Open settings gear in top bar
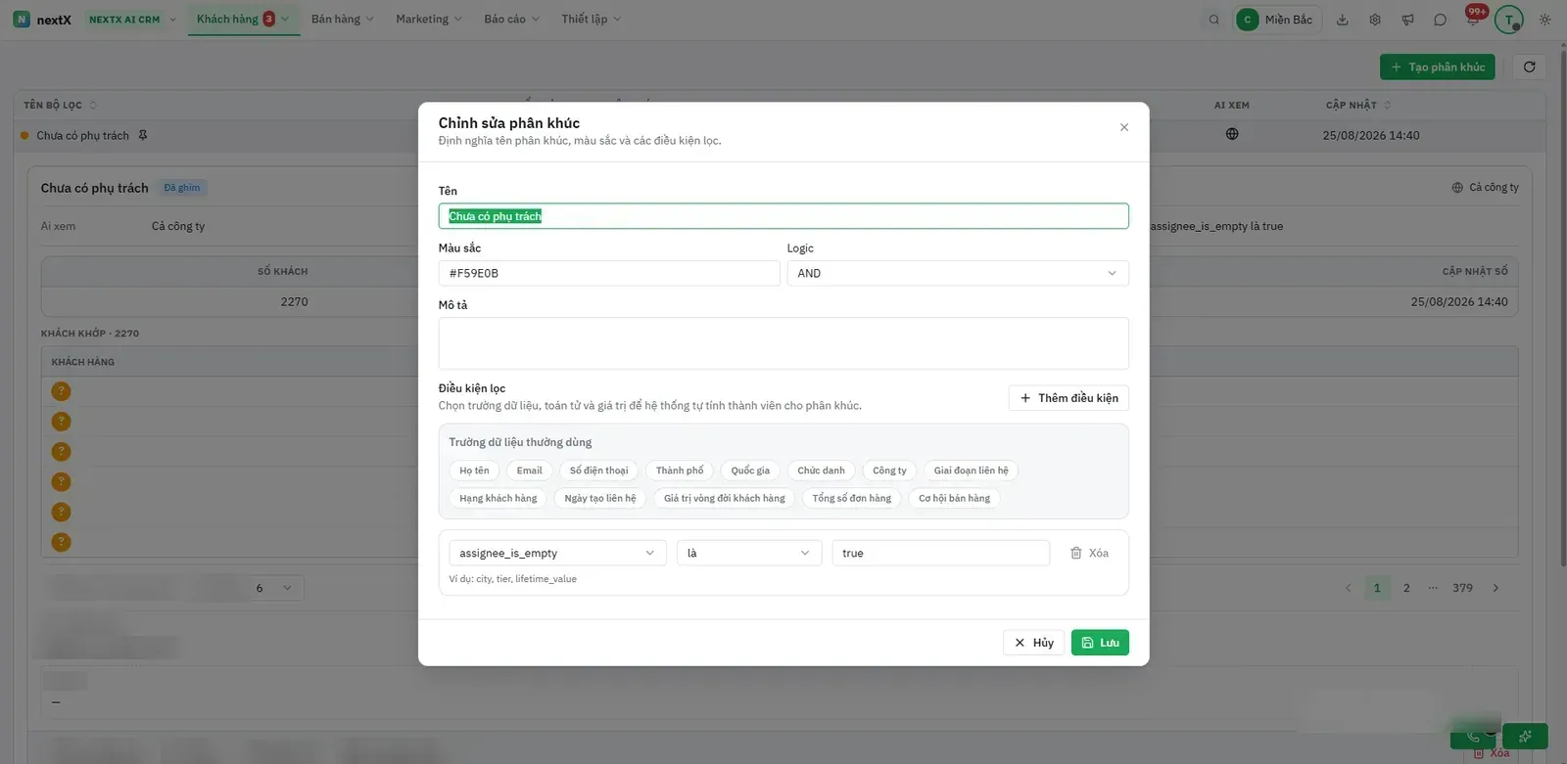Screen dimensions: 1567x764 tap(1375, 20)
